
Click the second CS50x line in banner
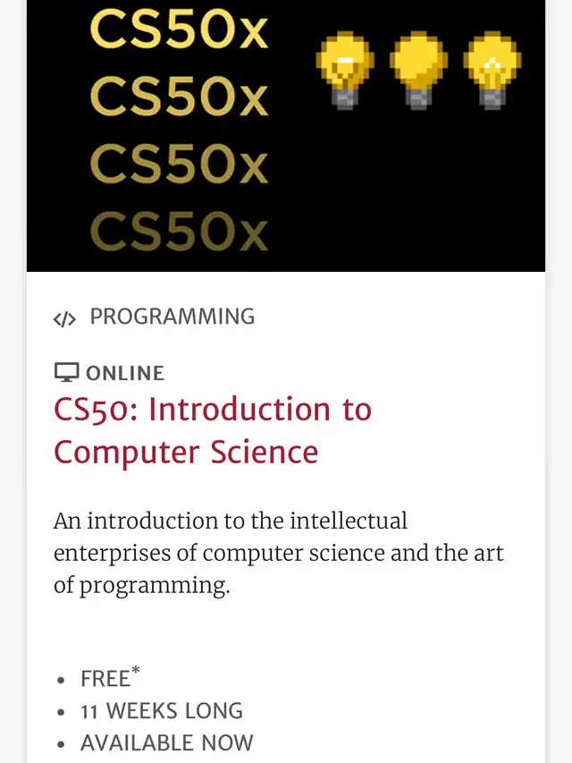coord(179,97)
